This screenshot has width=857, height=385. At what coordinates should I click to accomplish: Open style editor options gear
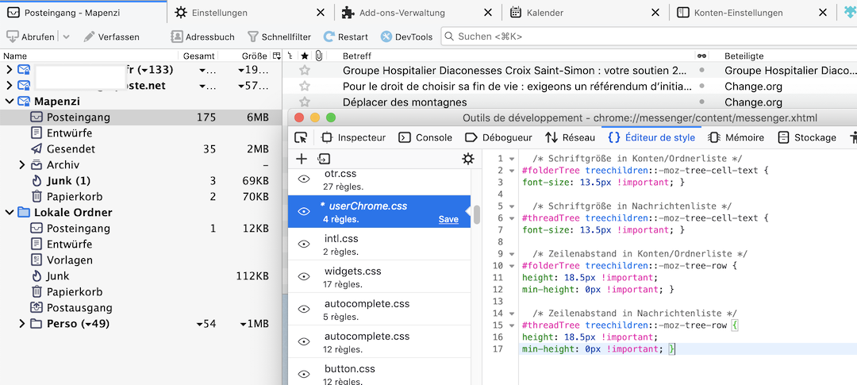tap(468, 159)
